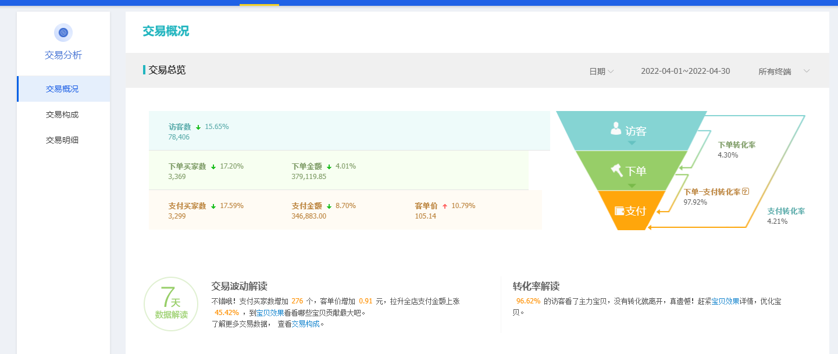Image resolution: width=838 pixels, height=354 pixels.
Task: Click the help icon beside 下单-支付转化率
Action: click(x=746, y=191)
